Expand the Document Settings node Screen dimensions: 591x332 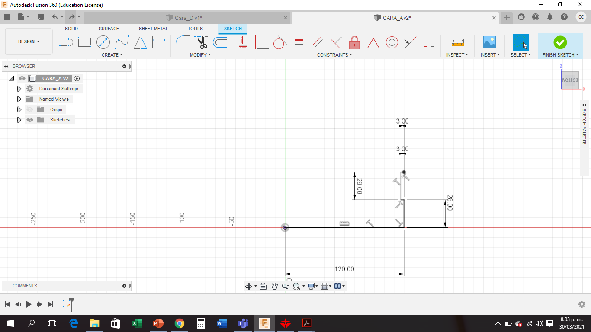pos(19,89)
